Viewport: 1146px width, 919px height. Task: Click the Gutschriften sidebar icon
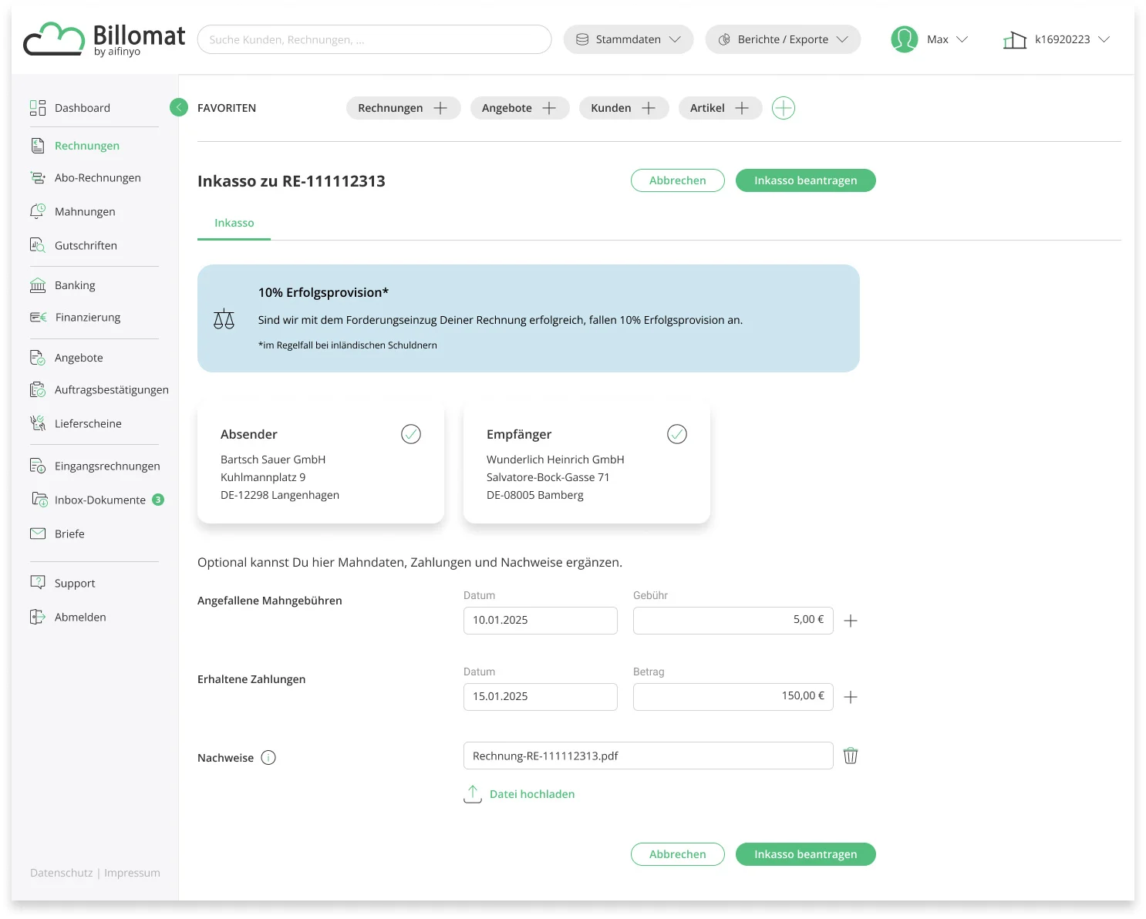(37, 245)
